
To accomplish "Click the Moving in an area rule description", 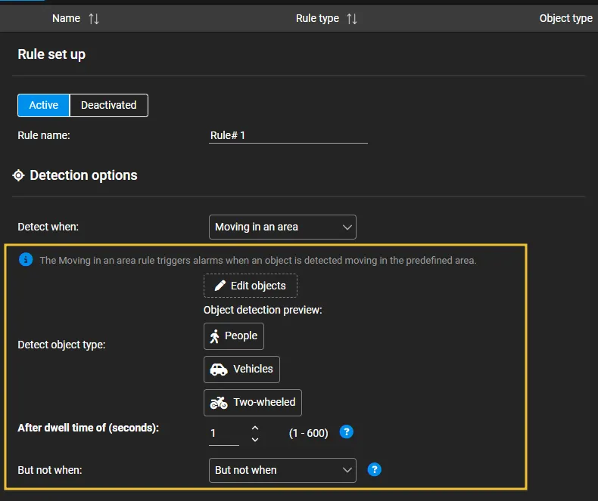I will pos(258,261).
